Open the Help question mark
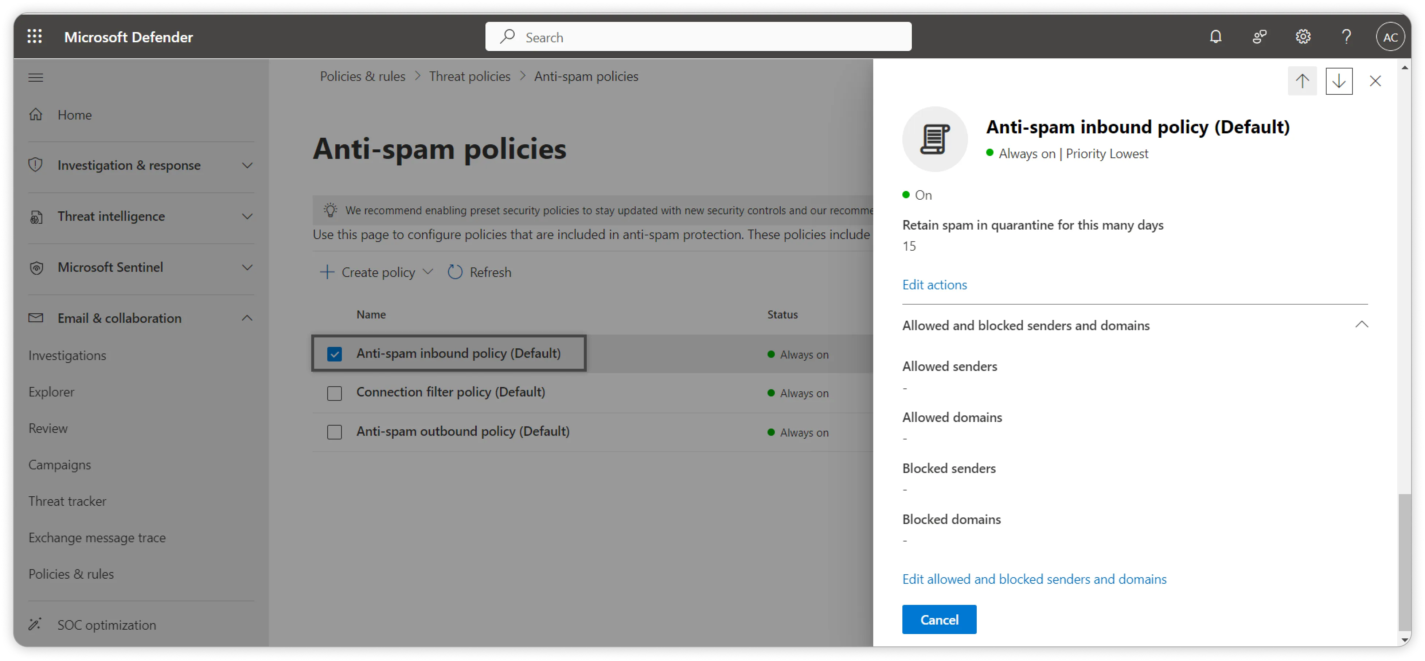The width and height of the screenshot is (1425, 661). pos(1346,36)
